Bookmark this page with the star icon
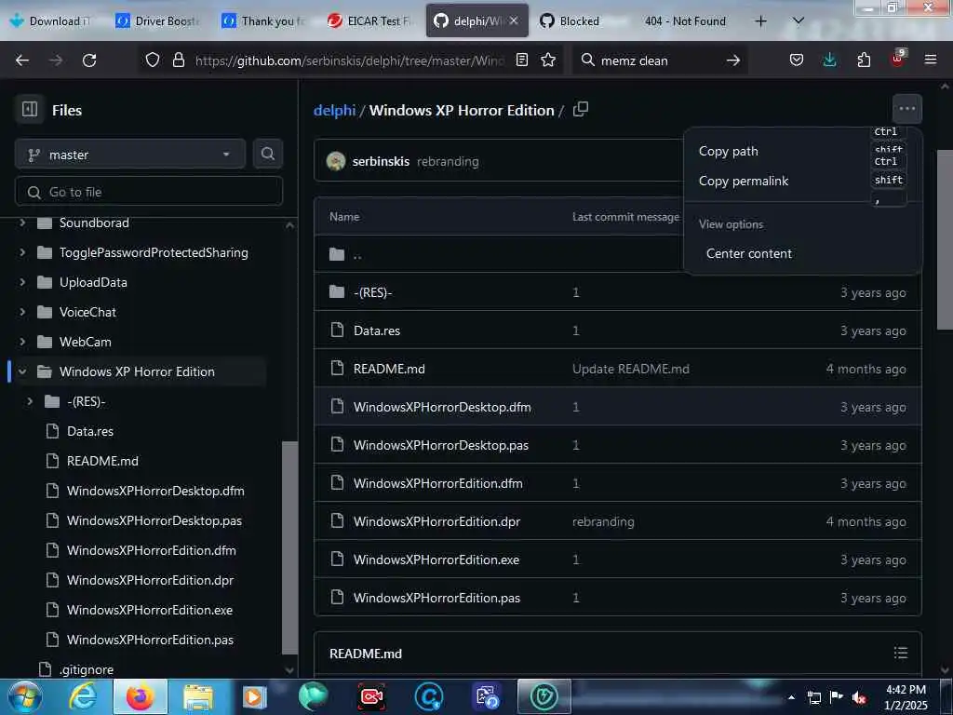Image resolution: width=953 pixels, height=715 pixels. pyautogui.click(x=548, y=60)
